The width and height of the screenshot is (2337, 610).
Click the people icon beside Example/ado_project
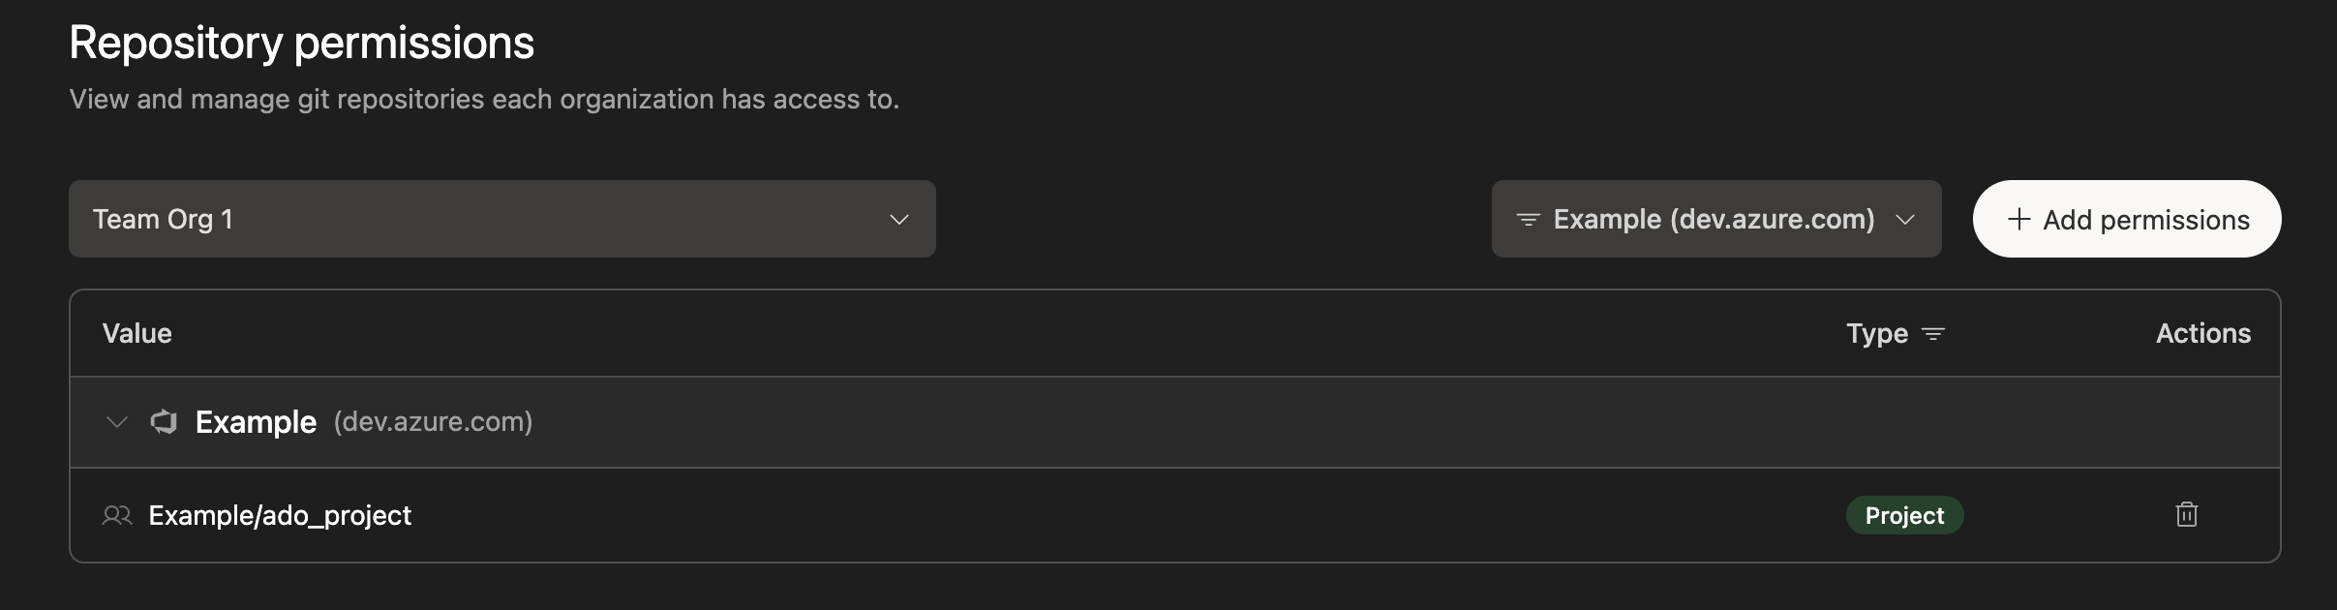click(117, 515)
